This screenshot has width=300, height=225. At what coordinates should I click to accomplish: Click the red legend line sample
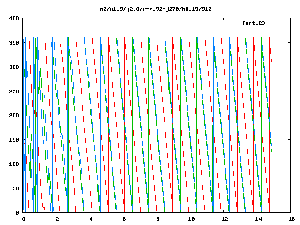276,23
